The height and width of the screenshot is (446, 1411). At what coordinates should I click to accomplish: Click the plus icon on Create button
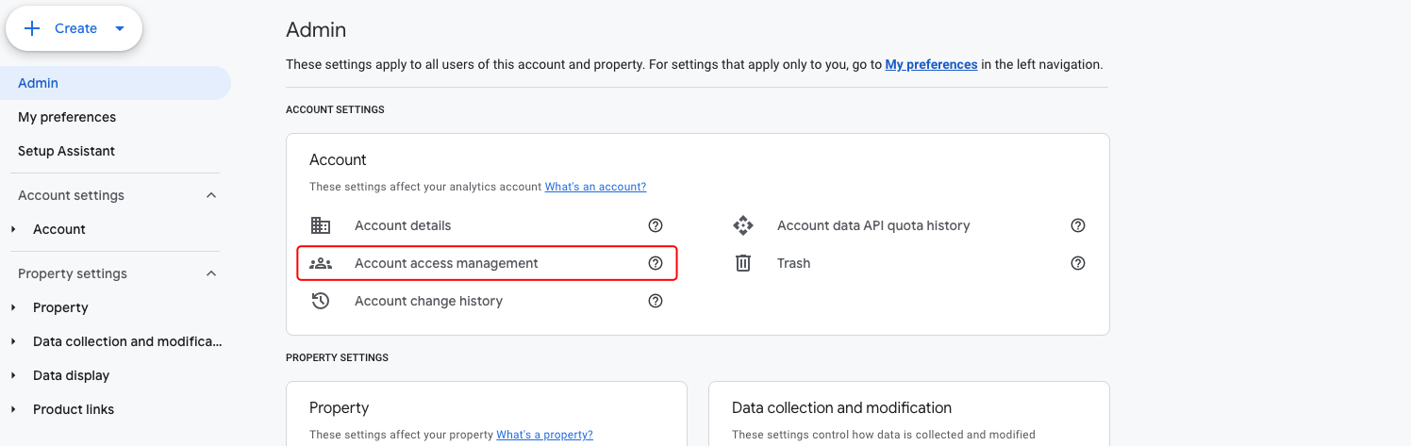(32, 28)
